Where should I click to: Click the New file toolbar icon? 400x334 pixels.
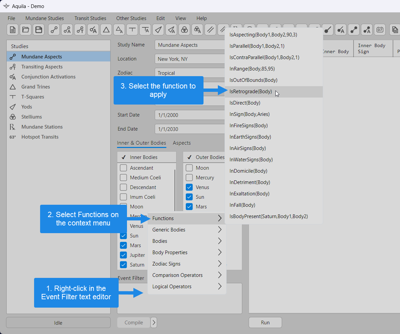12,30
